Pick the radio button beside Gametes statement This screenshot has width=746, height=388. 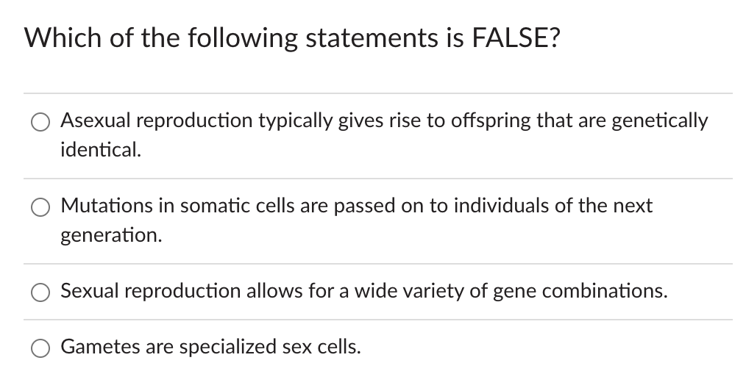(x=40, y=348)
